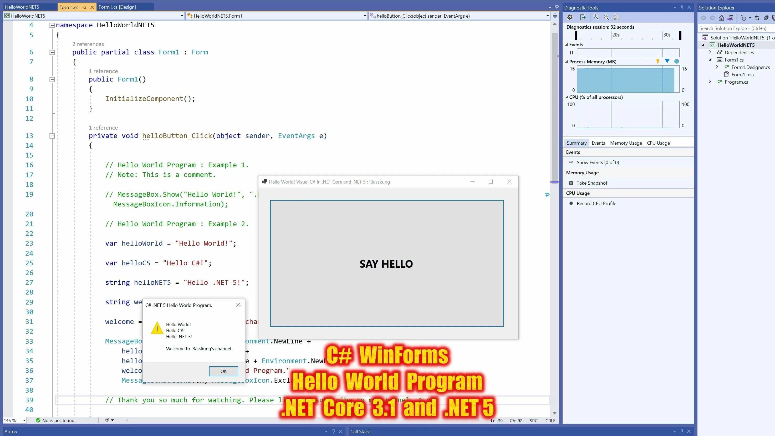Screen dimensions: 775x436
Task: Collapse the Process Memory graph section
Action: click(x=567, y=62)
